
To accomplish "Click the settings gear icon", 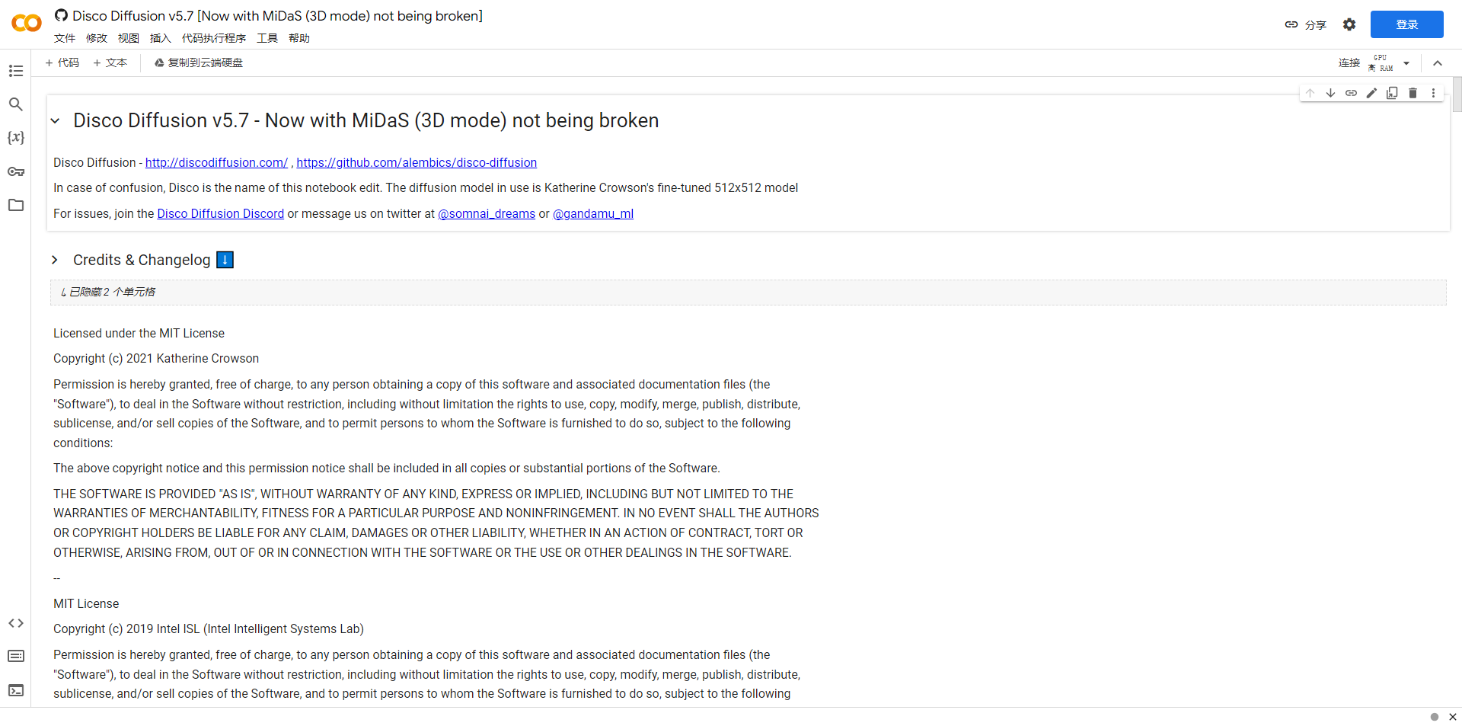I will point(1349,24).
